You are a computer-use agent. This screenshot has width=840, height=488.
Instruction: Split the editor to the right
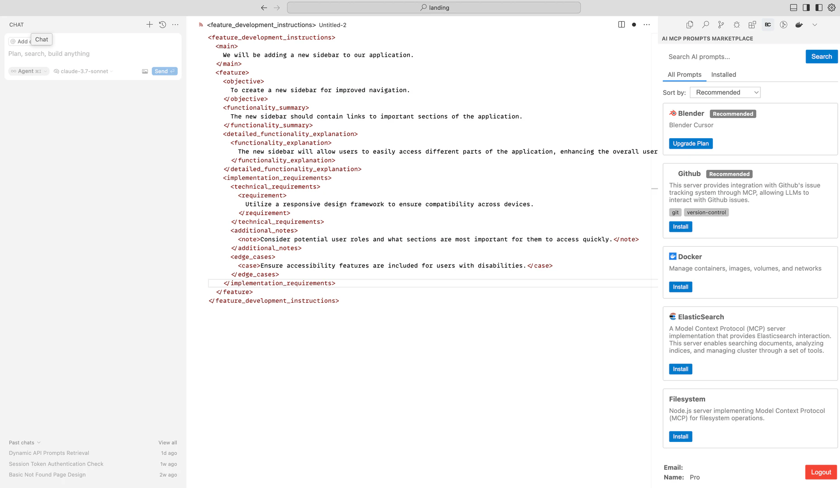pos(621,25)
